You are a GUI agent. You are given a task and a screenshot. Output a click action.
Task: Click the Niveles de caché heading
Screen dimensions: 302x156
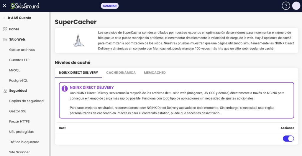tap(73, 62)
